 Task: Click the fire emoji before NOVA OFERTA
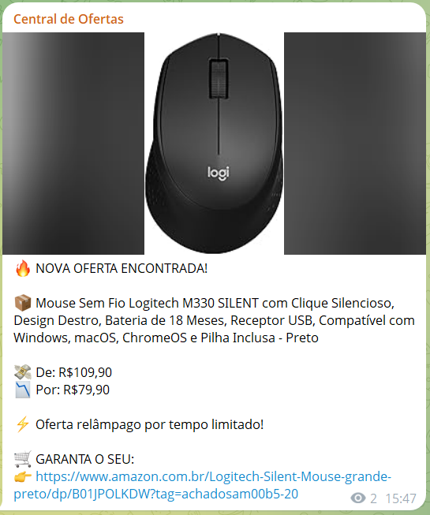[x=23, y=268]
